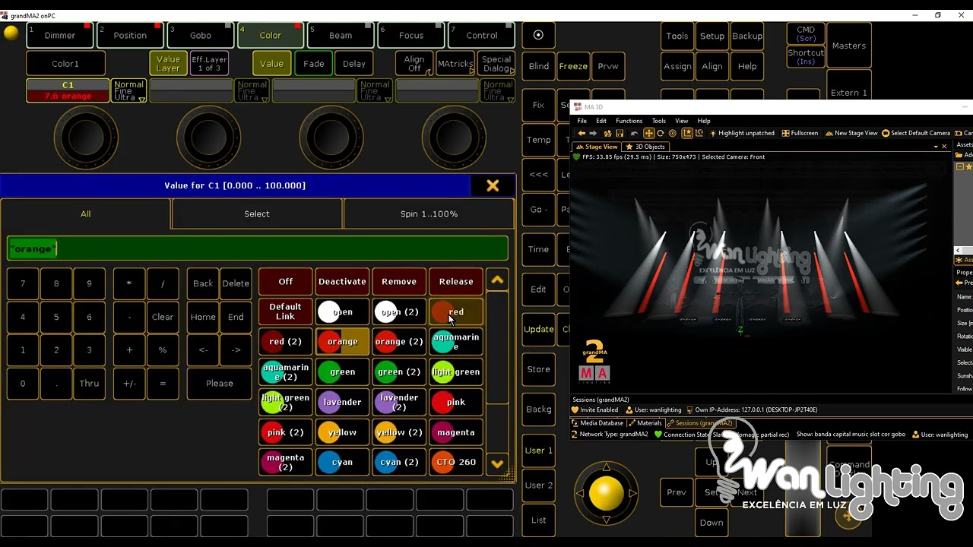
Task: Click New Stage View in MA 3D toolbar
Action: (x=851, y=133)
